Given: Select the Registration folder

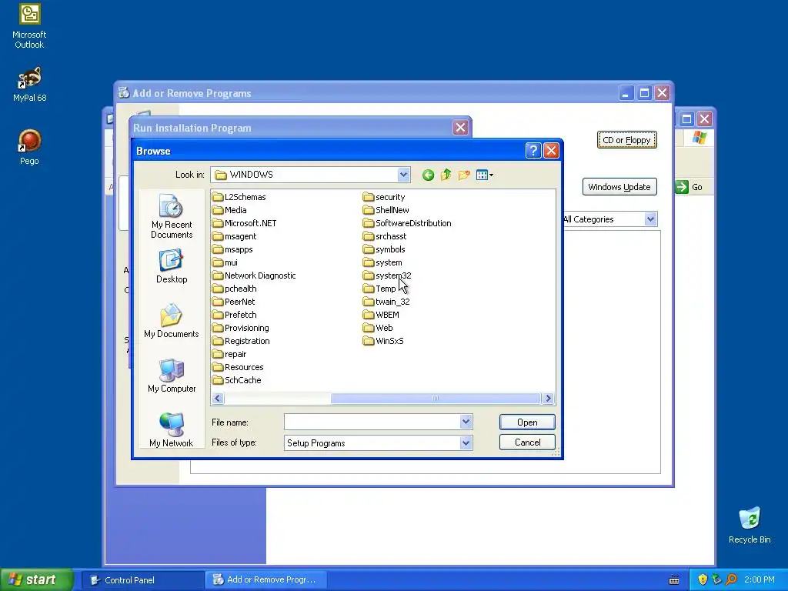Looking at the screenshot, I should click(241, 341).
